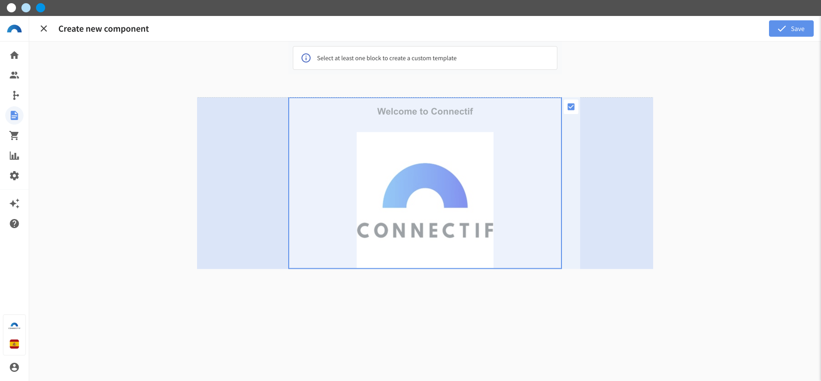821x381 pixels.
Task: Click the Connectif logo in the sidebar
Action: (14, 29)
